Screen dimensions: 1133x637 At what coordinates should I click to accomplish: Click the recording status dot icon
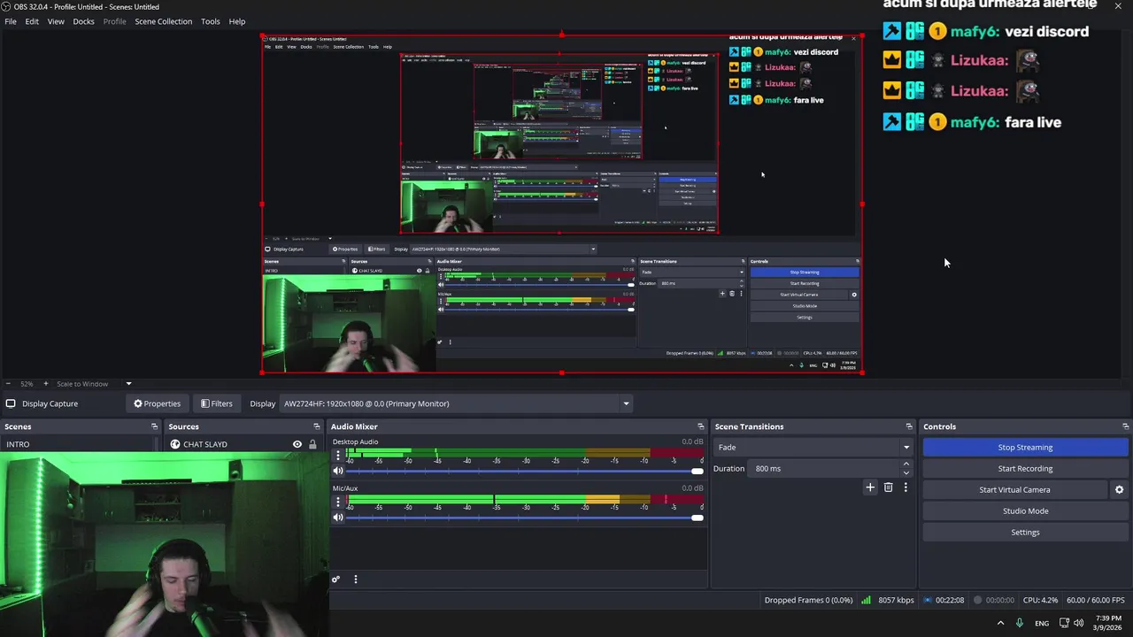click(x=978, y=601)
